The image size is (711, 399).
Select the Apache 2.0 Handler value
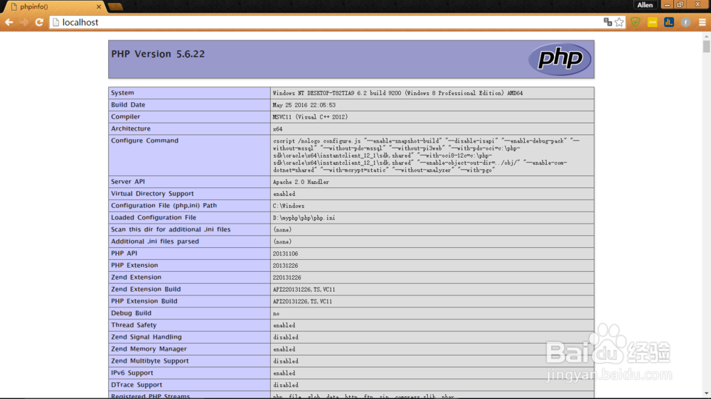(x=301, y=182)
